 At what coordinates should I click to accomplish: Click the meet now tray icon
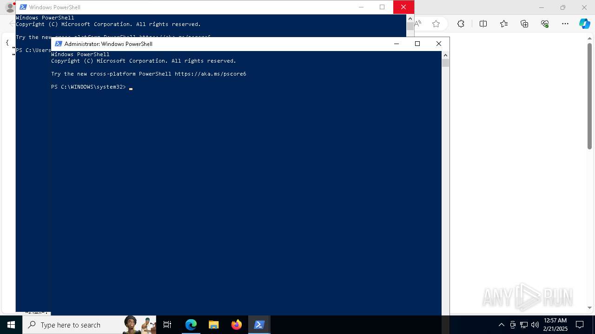pos(512,325)
